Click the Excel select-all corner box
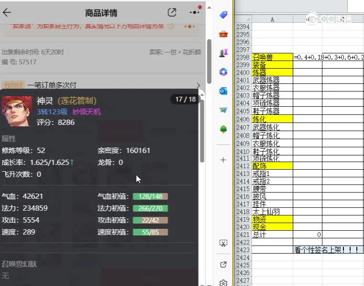 (243, 19)
